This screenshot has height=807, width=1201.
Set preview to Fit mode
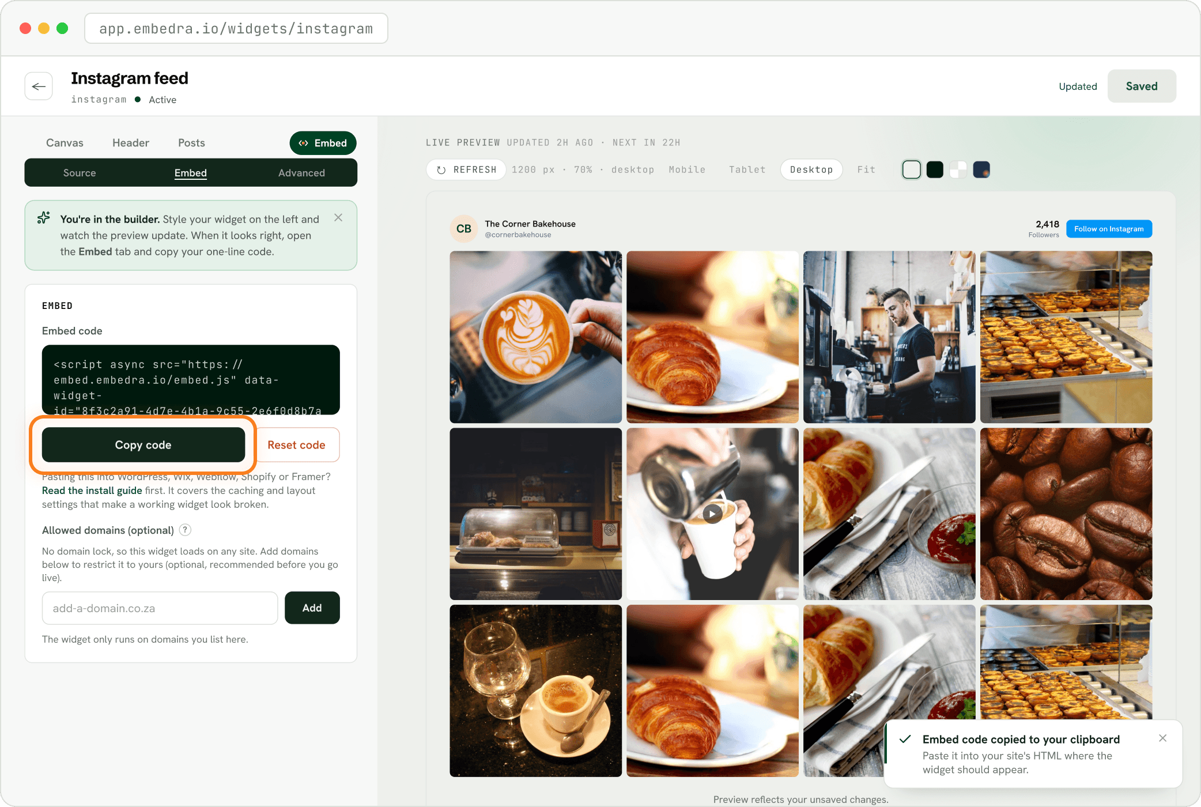pyautogui.click(x=866, y=169)
